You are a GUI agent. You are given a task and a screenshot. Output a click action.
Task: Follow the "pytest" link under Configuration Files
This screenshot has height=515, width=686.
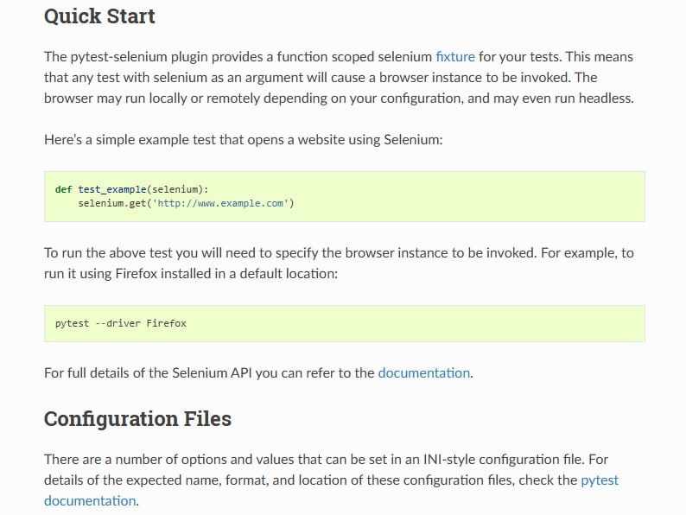point(600,480)
